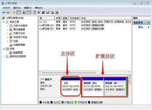The image size is (152, 110).
Task: Select 服务和应用程序 in the tree
Action: point(18,57)
